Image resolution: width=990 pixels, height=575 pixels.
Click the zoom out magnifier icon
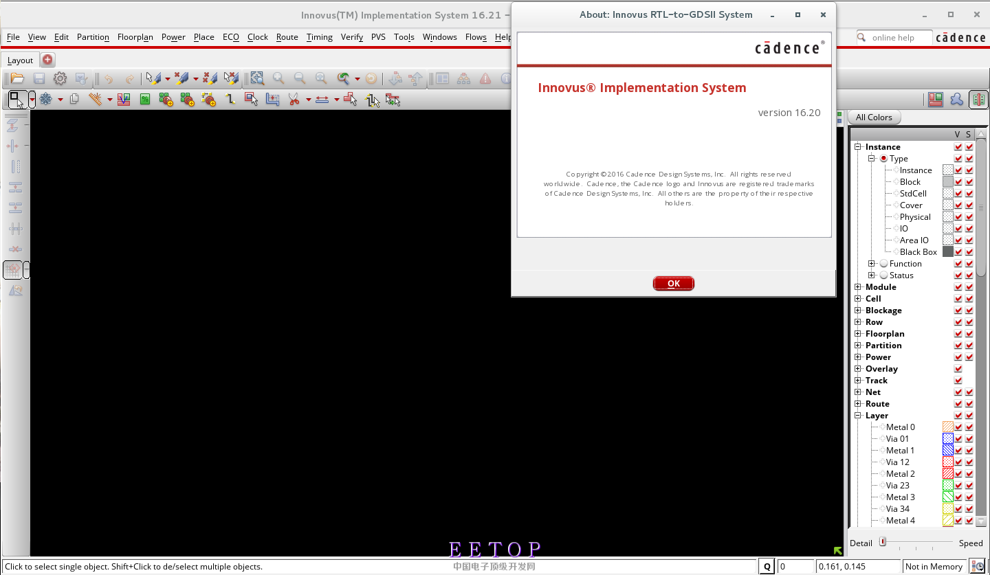coord(300,78)
